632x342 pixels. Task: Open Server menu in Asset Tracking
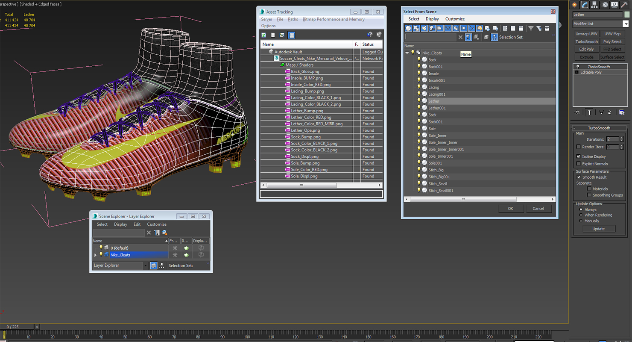[266, 19]
